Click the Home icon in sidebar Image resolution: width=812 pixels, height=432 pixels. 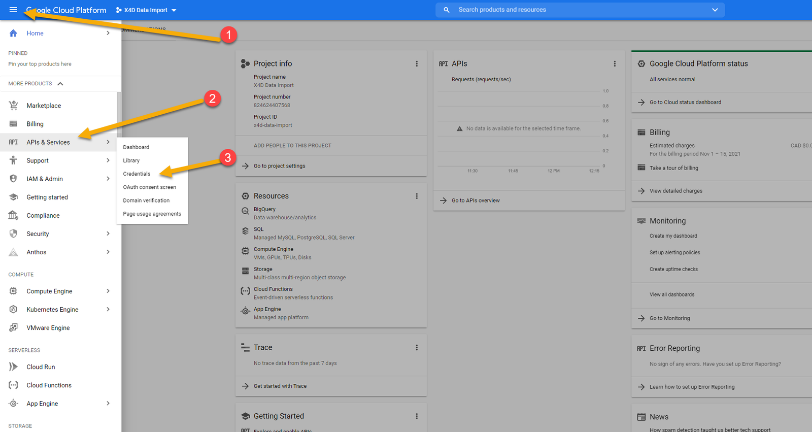click(x=14, y=34)
